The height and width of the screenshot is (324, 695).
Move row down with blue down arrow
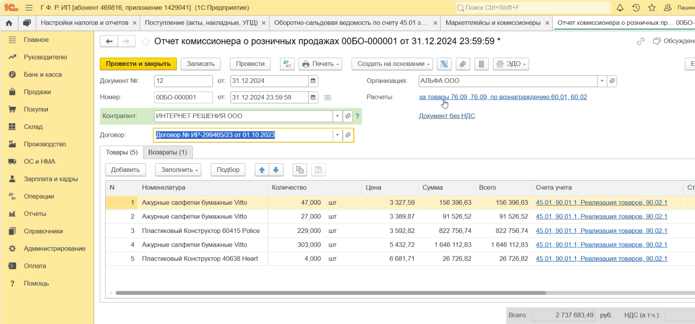coord(276,170)
